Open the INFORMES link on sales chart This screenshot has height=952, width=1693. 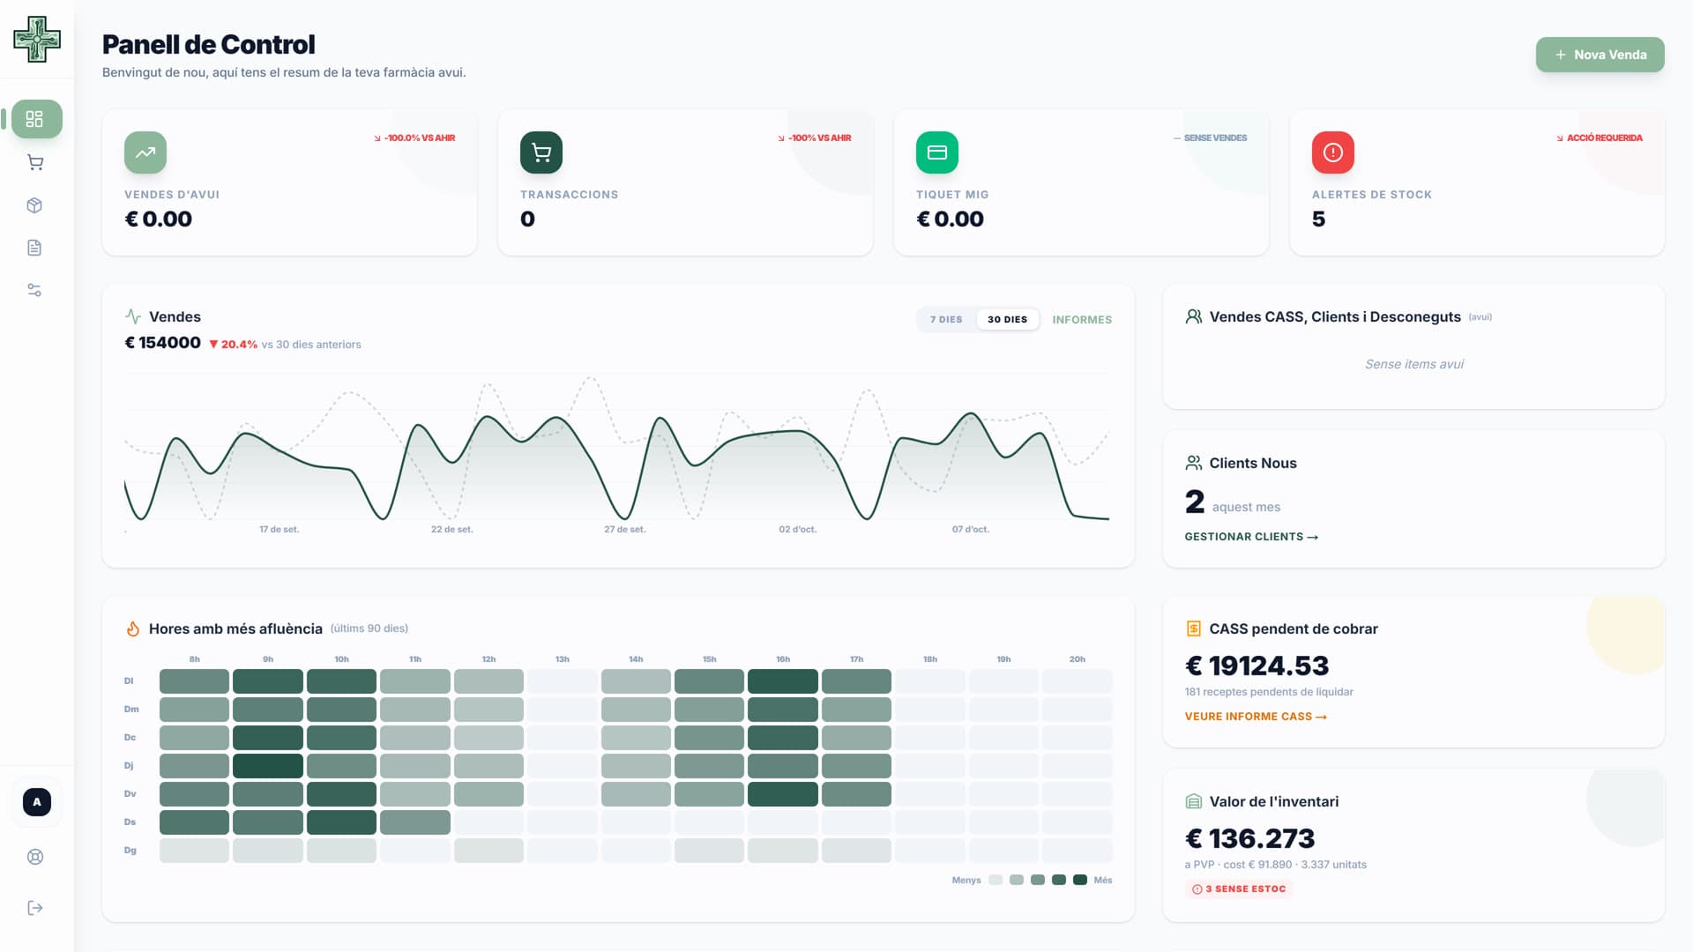(x=1082, y=319)
